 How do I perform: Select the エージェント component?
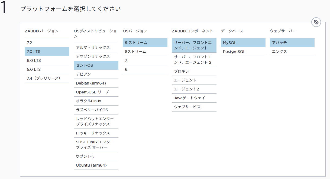pos(194,80)
